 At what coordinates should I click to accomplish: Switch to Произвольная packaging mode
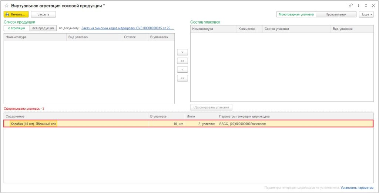pyautogui.click(x=336, y=14)
